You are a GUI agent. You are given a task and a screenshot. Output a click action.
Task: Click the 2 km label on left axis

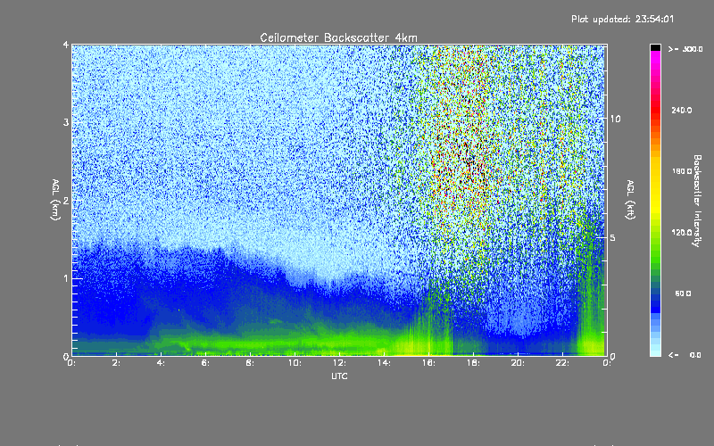pos(66,200)
